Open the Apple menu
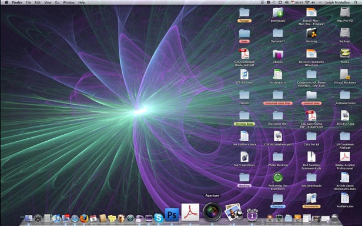The image size is (362, 226). (x=6, y=2)
